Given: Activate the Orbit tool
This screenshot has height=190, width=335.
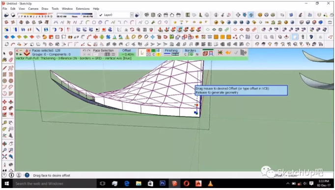Looking at the screenshot, I should point(4,144).
